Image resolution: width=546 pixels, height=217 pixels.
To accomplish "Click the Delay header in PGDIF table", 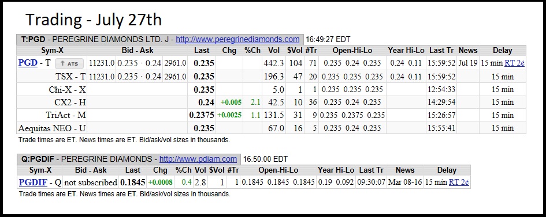I will tap(447, 170).
